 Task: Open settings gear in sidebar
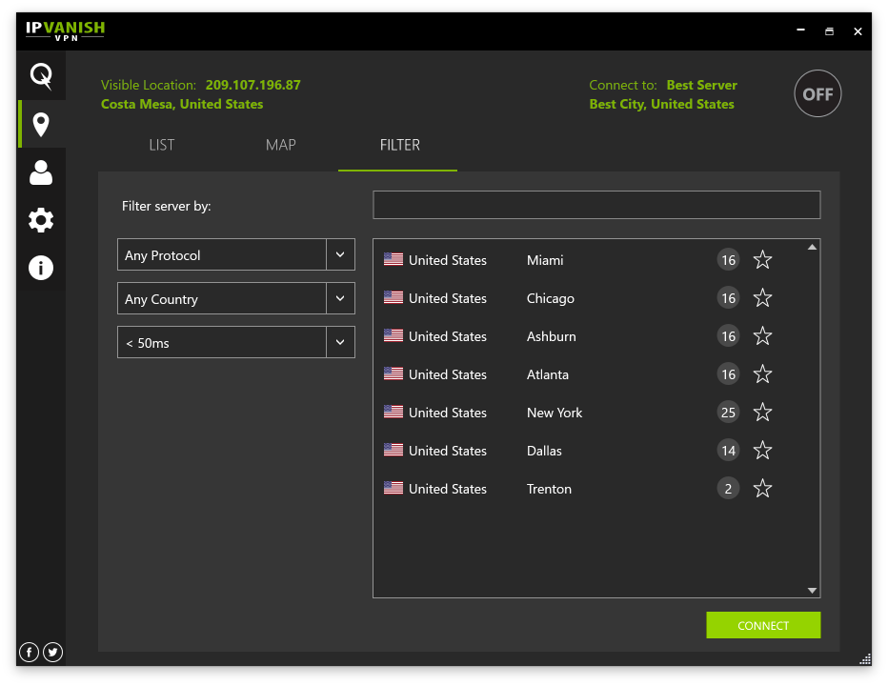41,220
